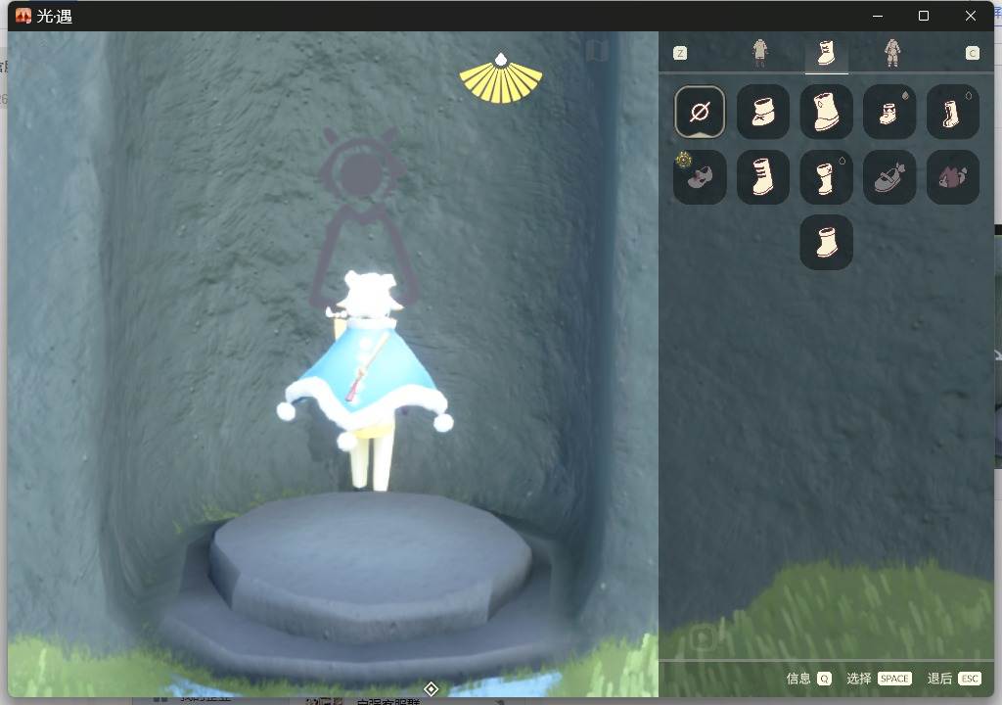Choose the pink sandals with gear badge

pos(700,177)
